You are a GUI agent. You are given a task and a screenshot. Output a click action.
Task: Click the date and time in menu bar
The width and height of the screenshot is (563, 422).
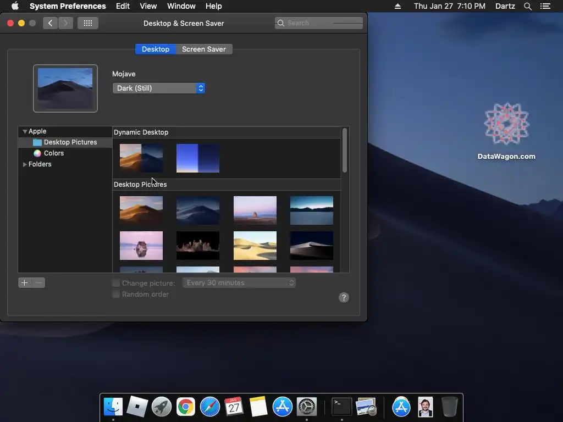[450, 6]
